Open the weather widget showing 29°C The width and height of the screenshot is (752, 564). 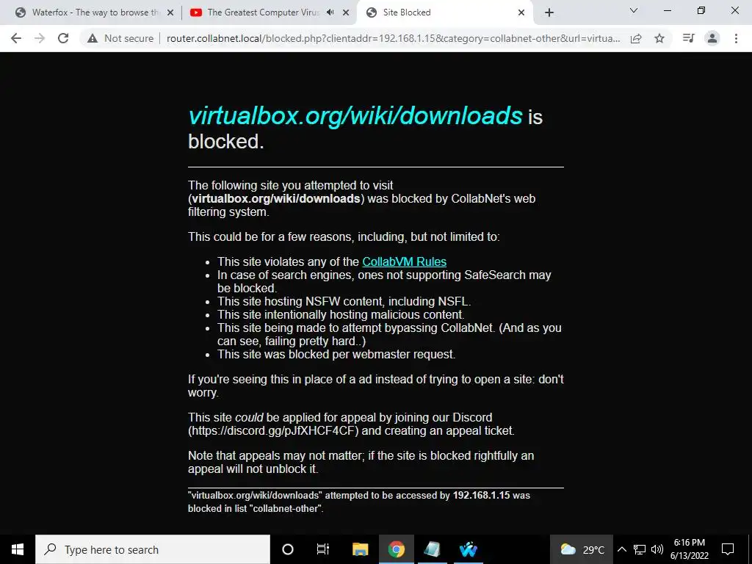click(582, 549)
